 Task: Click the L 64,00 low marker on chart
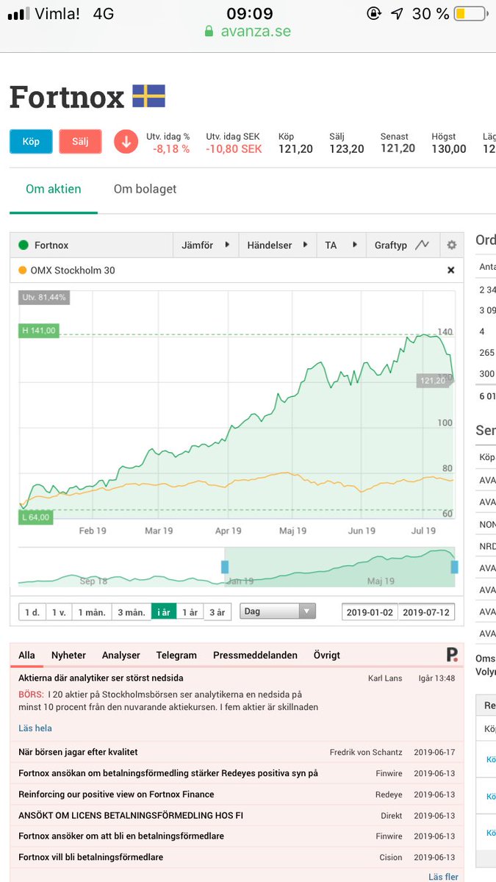[x=35, y=517]
